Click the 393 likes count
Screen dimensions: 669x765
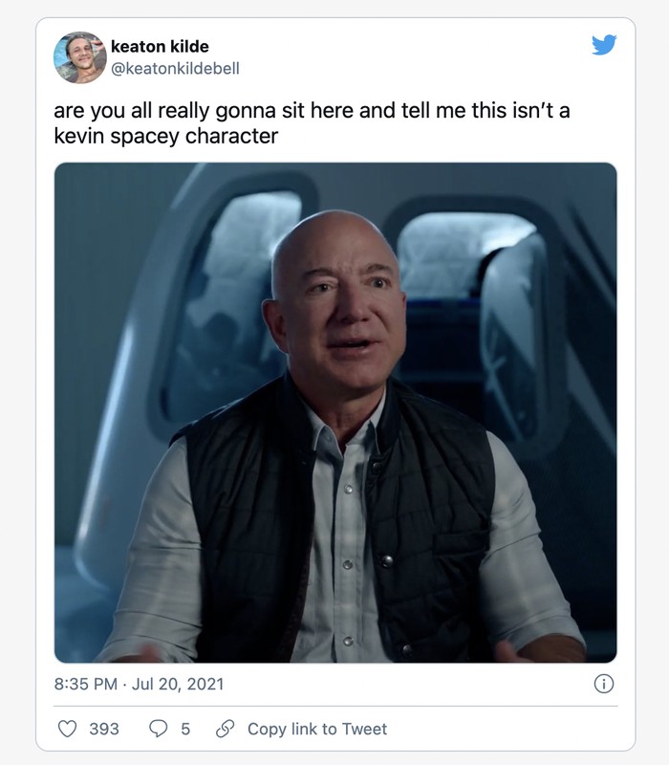point(104,729)
